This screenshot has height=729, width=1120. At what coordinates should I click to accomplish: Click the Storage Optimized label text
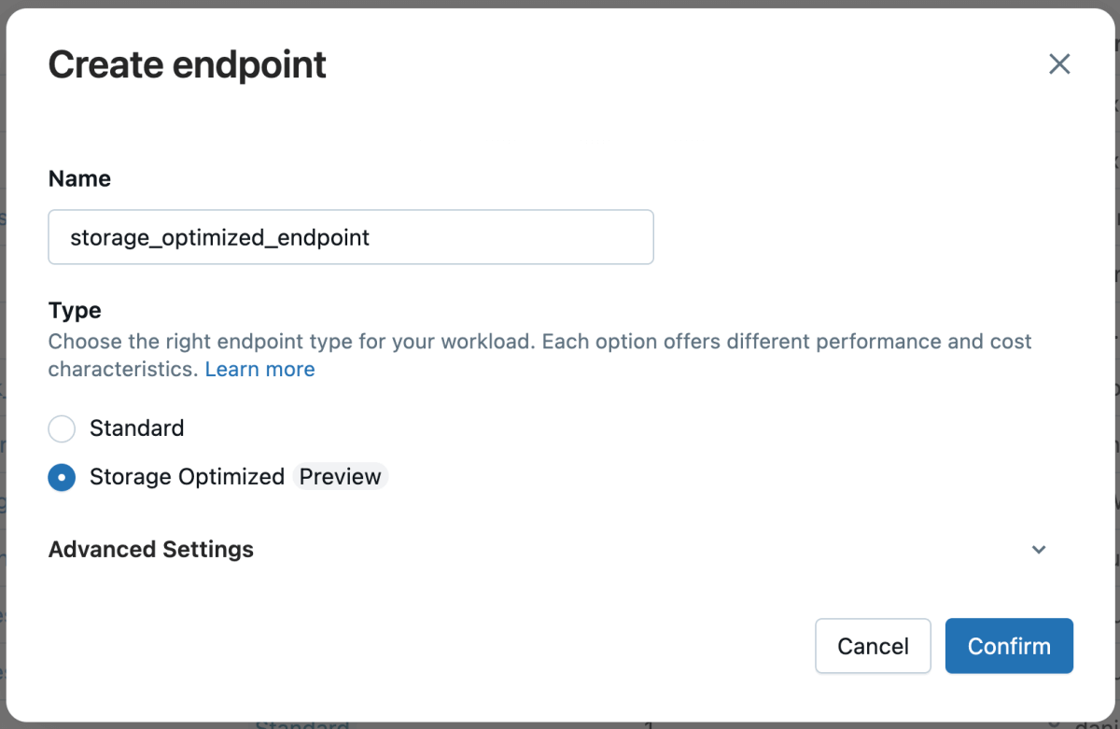(x=187, y=477)
